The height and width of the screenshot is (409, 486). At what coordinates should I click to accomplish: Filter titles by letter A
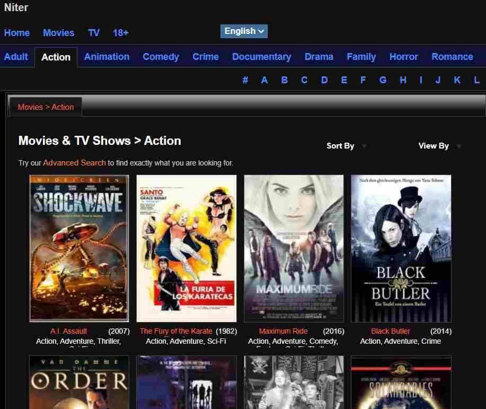[264, 80]
